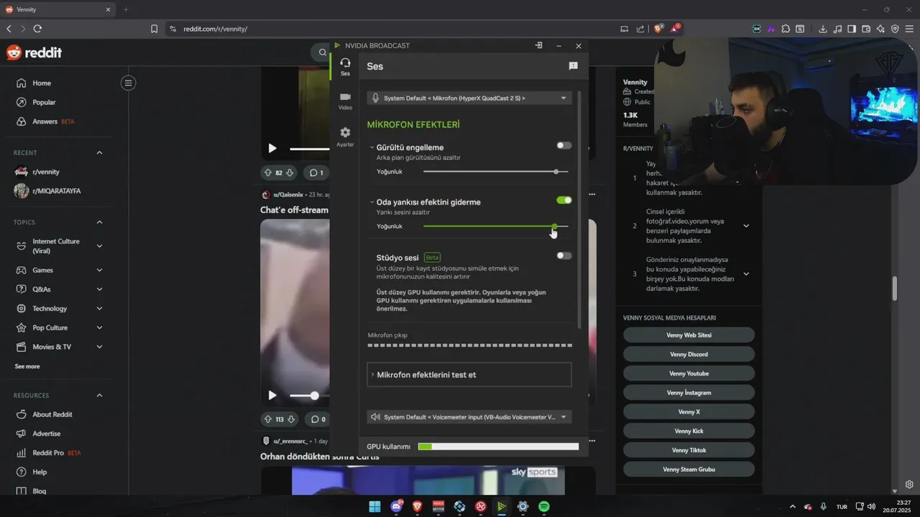920x517 pixels.
Task: Open r/MIQARATAYFA from Recent
Action: pyautogui.click(x=57, y=191)
